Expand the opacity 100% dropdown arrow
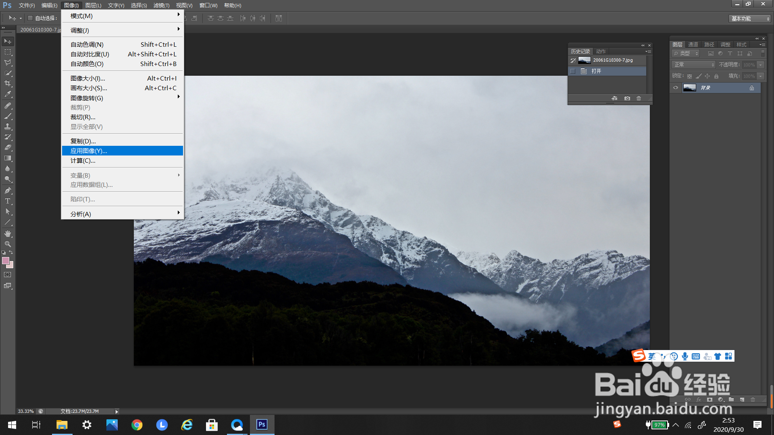Image resolution: width=774 pixels, height=435 pixels. click(x=761, y=64)
